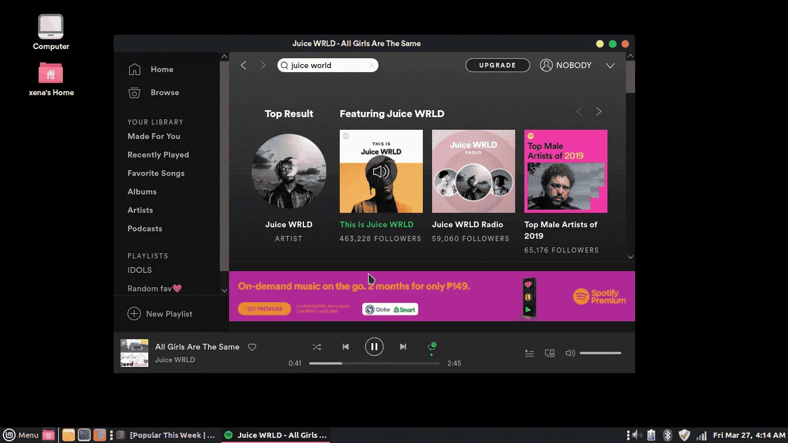Show next Featuring Juice WRLD items
Screen dimensions: 788x443
click(x=599, y=111)
